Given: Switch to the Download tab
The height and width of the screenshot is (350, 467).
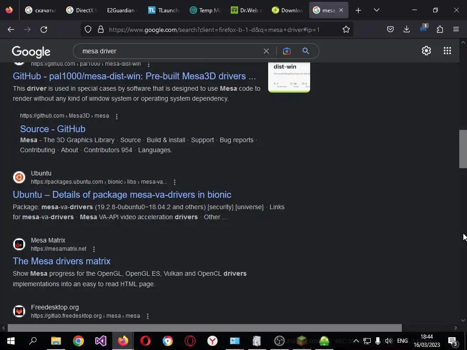Looking at the screenshot, I should pos(287,10).
